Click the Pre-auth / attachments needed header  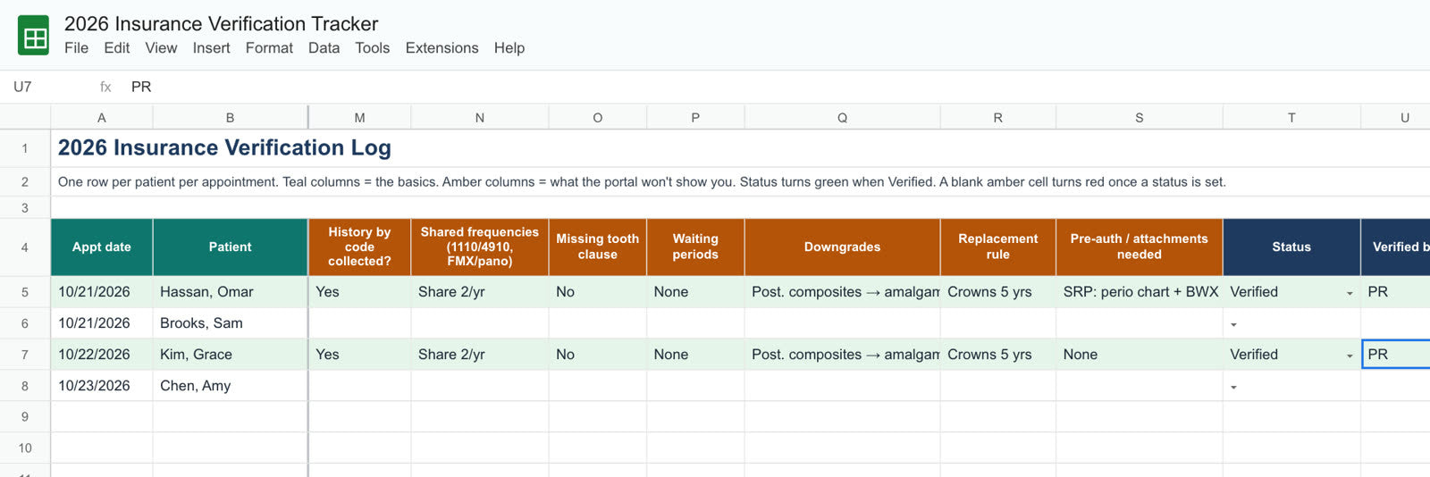[1140, 247]
